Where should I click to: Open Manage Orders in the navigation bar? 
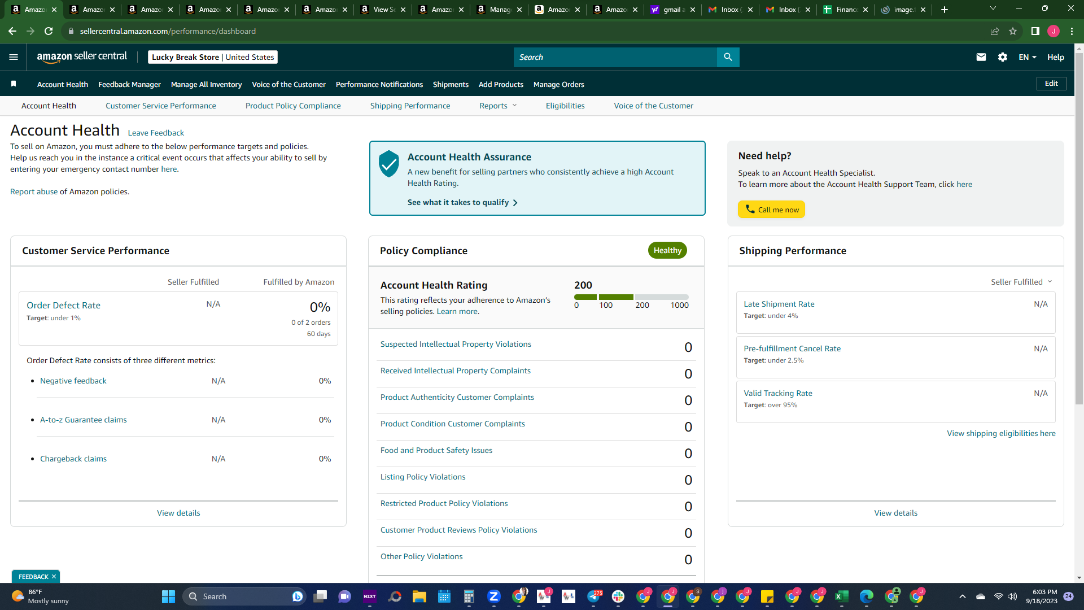pyautogui.click(x=559, y=84)
